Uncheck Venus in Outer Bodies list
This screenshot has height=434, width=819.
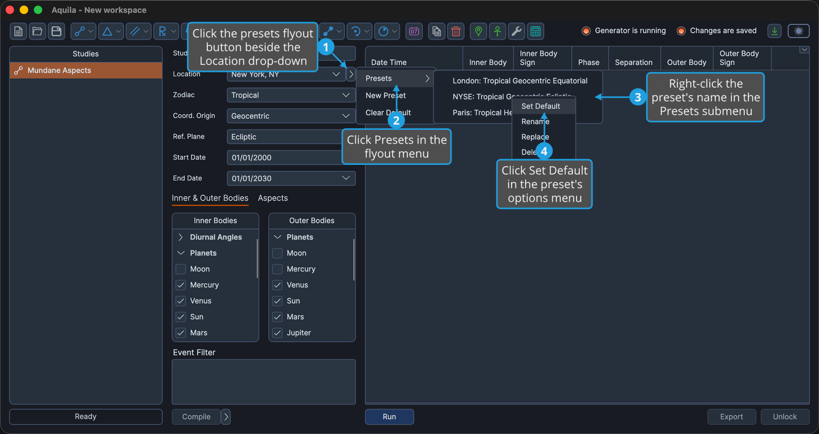point(277,285)
